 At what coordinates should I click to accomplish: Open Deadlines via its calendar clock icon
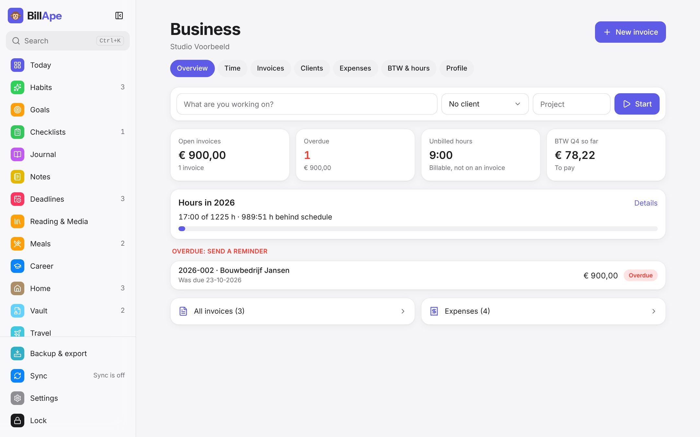(17, 199)
